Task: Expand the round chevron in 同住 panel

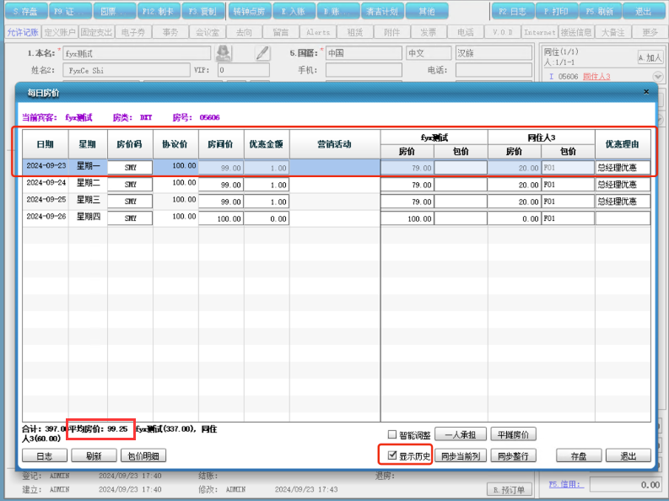Action: (x=658, y=76)
